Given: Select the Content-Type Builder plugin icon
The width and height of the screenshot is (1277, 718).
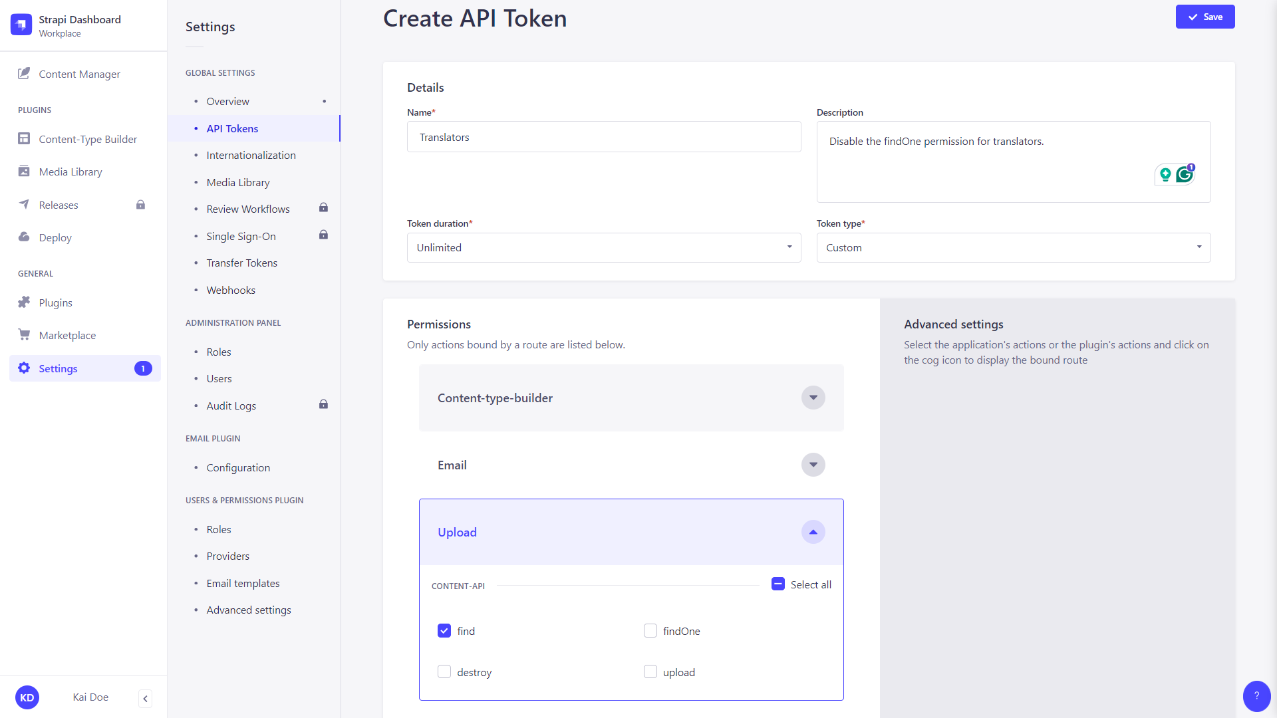Looking at the screenshot, I should (x=24, y=138).
